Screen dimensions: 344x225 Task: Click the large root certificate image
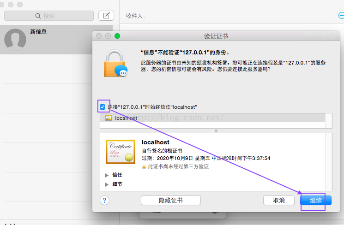121,152
